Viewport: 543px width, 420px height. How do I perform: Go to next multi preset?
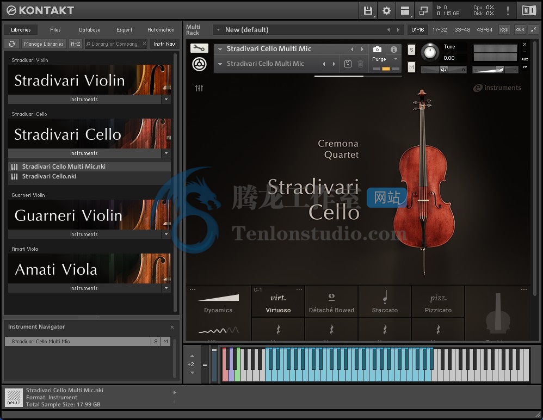(x=398, y=30)
